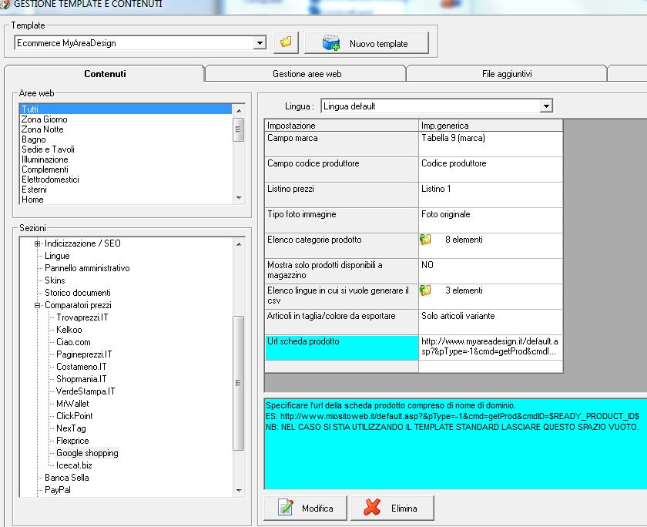Select MrWallet comparator
Screen dimensions: 647x527
click(72, 404)
